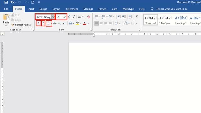Clear all formatting icon

pos(89,17)
